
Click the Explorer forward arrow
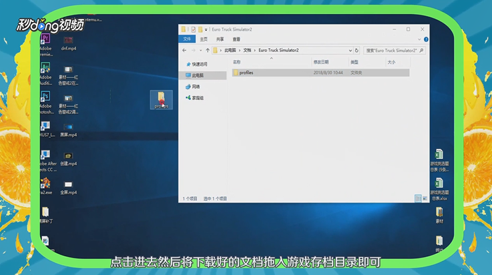click(x=194, y=51)
